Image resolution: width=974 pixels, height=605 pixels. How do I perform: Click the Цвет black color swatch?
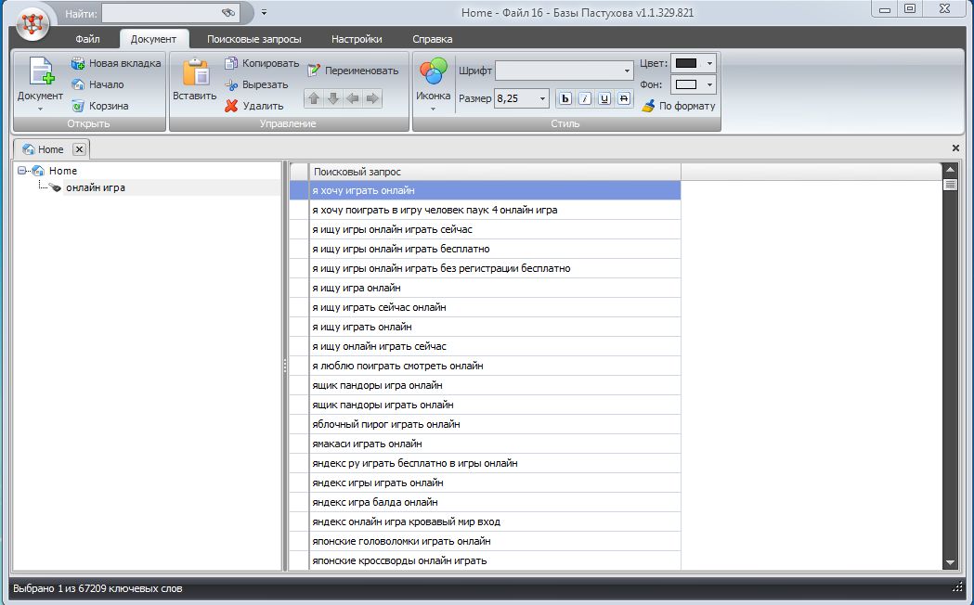tap(686, 63)
